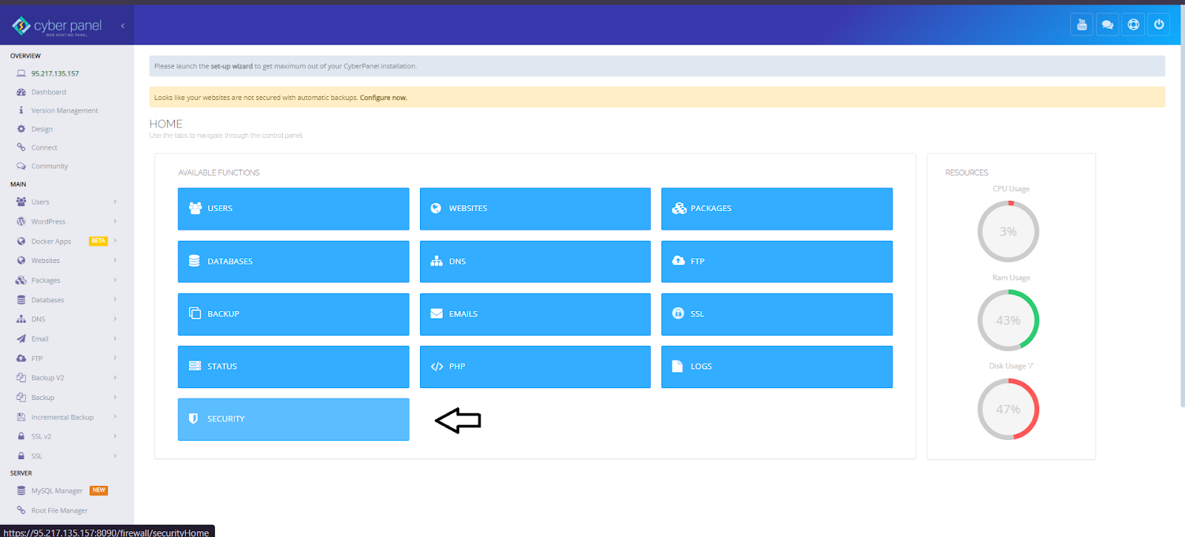Open the DATABASES function tile
The image size is (1185, 537).
click(x=293, y=261)
